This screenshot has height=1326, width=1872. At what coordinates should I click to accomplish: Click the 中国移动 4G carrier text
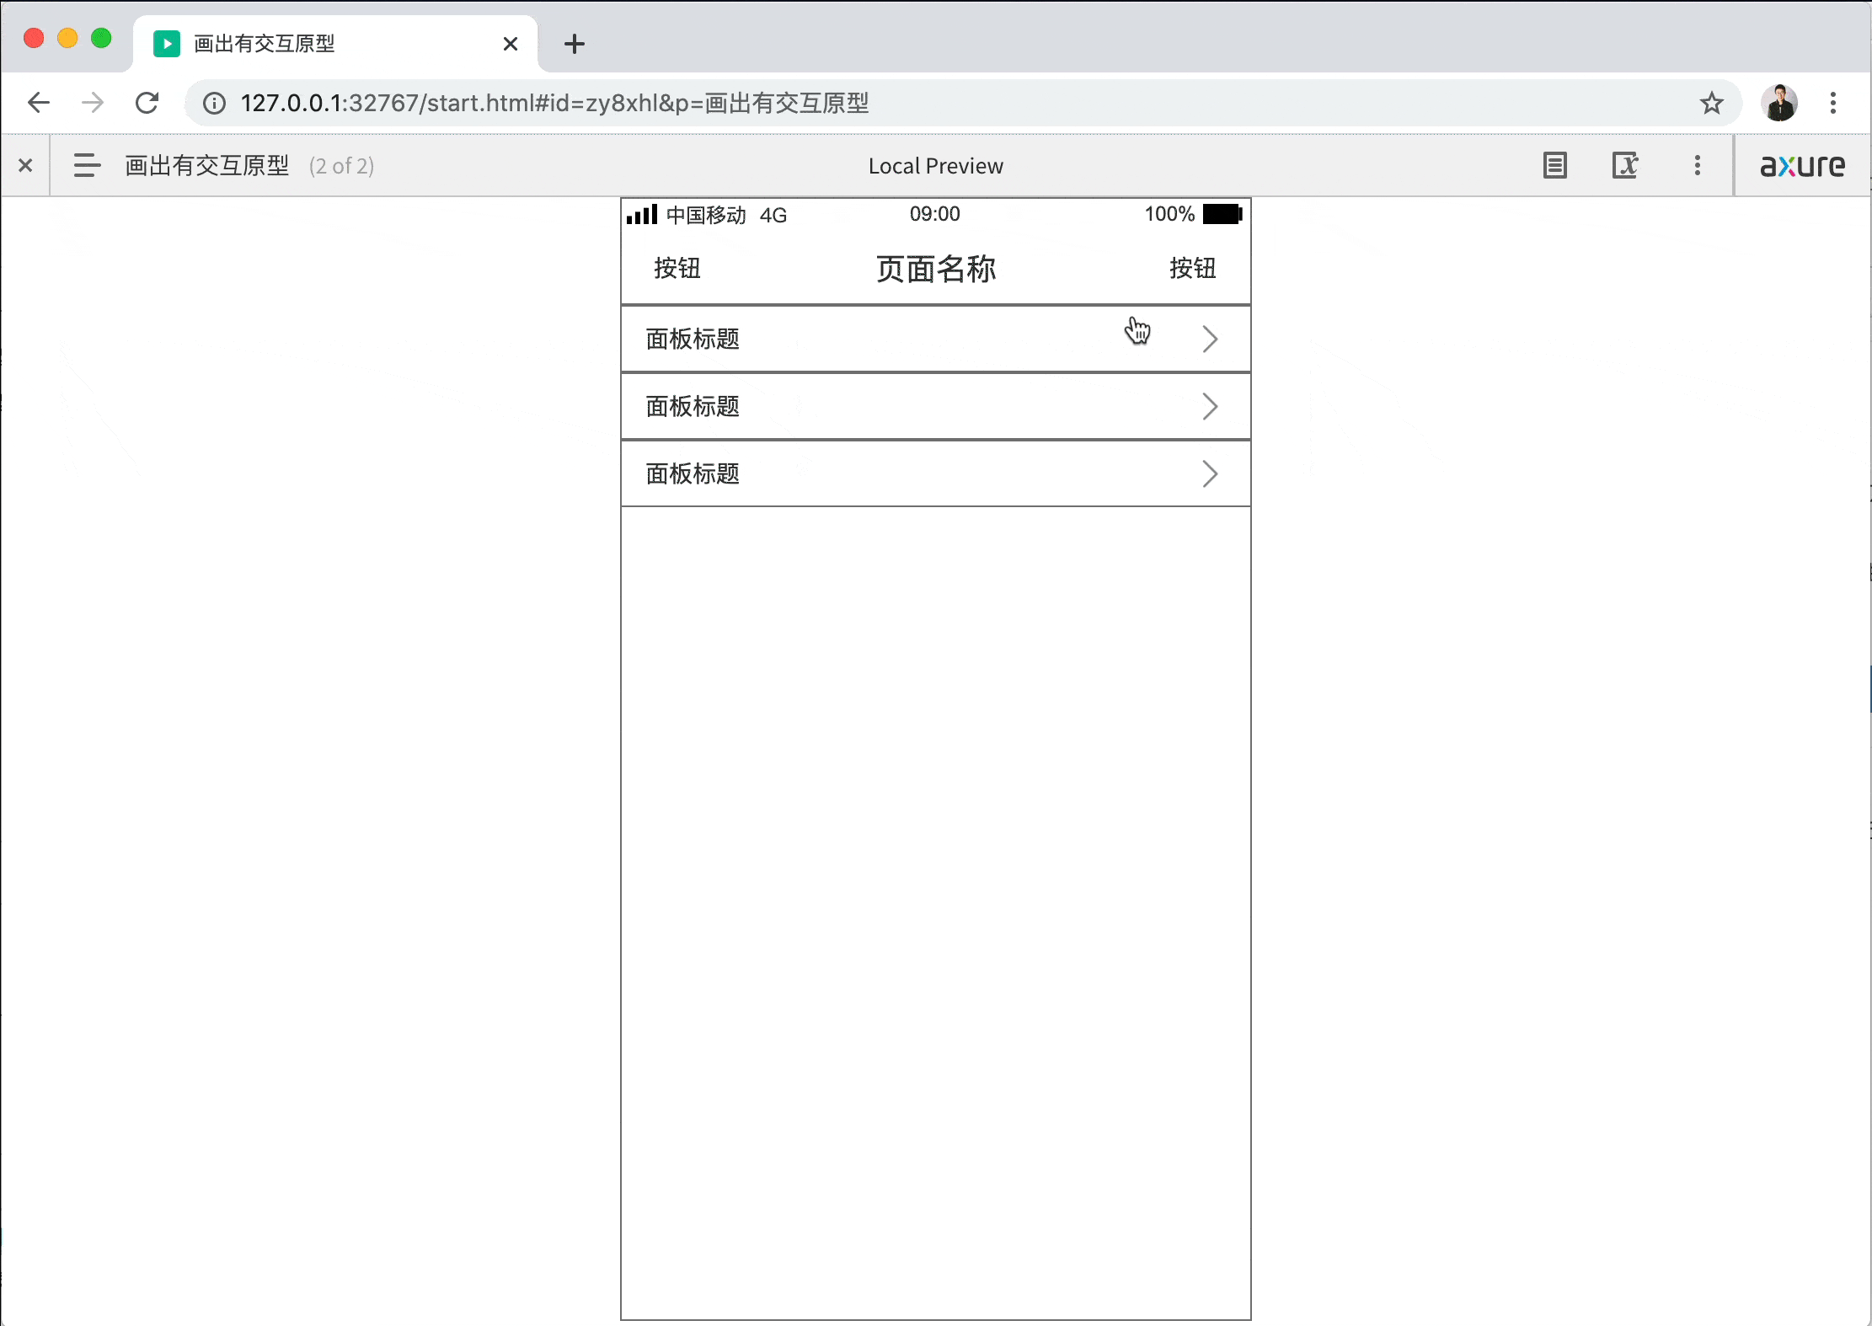coord(726,215)
